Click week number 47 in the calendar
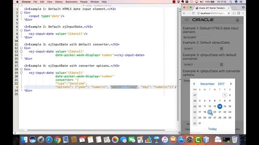Image resolution: width=259 pixels, height=145 pixels. [195, 95]
